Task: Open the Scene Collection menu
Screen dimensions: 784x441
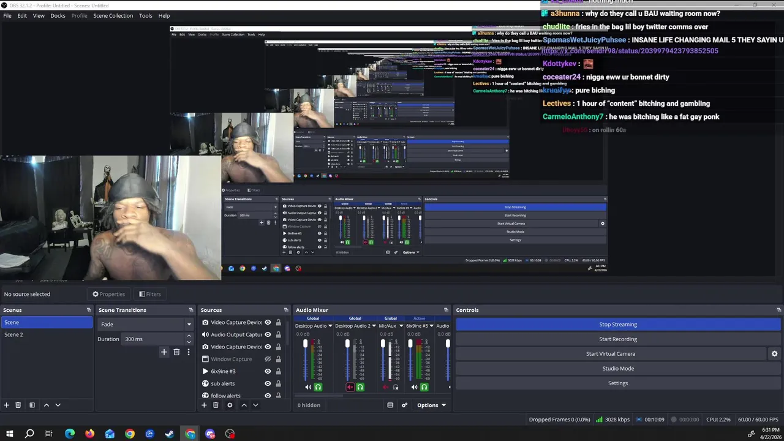Action: pos(113,15)
